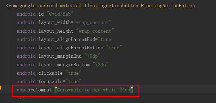Click the wrap_content value for layout_width
Screen dimensions: 216x103
pos(92,22)
